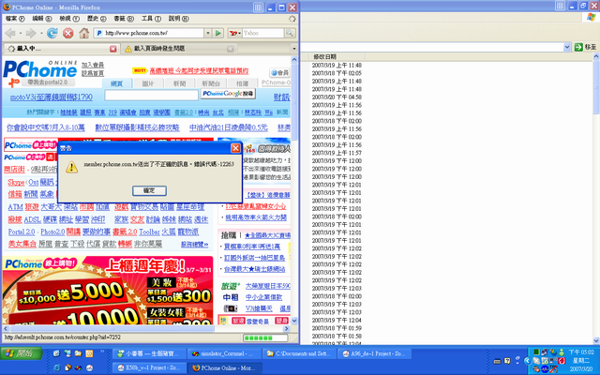Click the red stop loading icon
Screen dimensions: 600x375
pos(67,33)
